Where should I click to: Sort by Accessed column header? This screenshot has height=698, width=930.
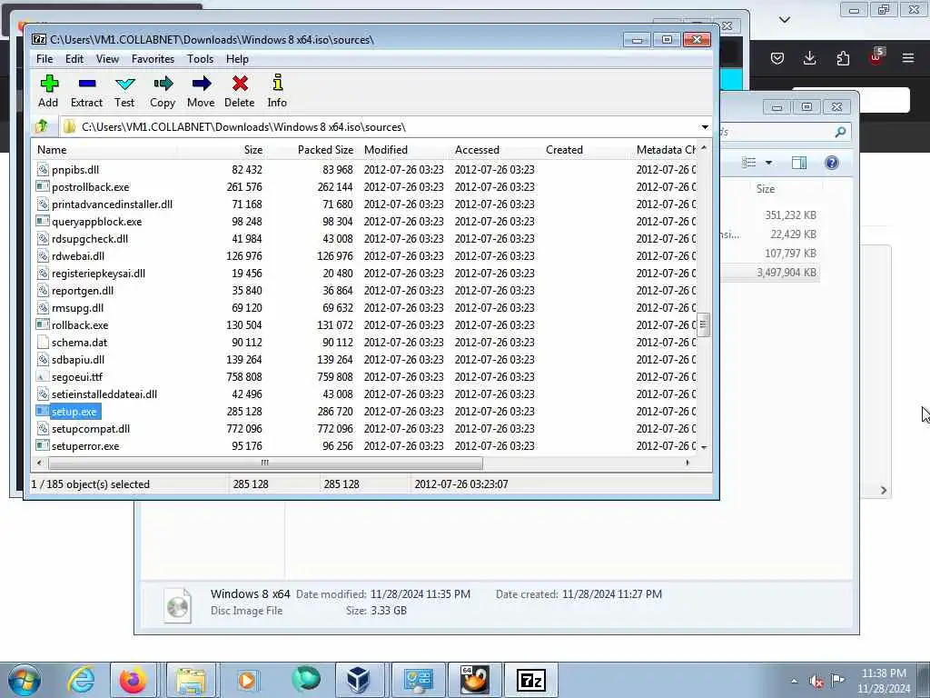click(x=495, y=150)
